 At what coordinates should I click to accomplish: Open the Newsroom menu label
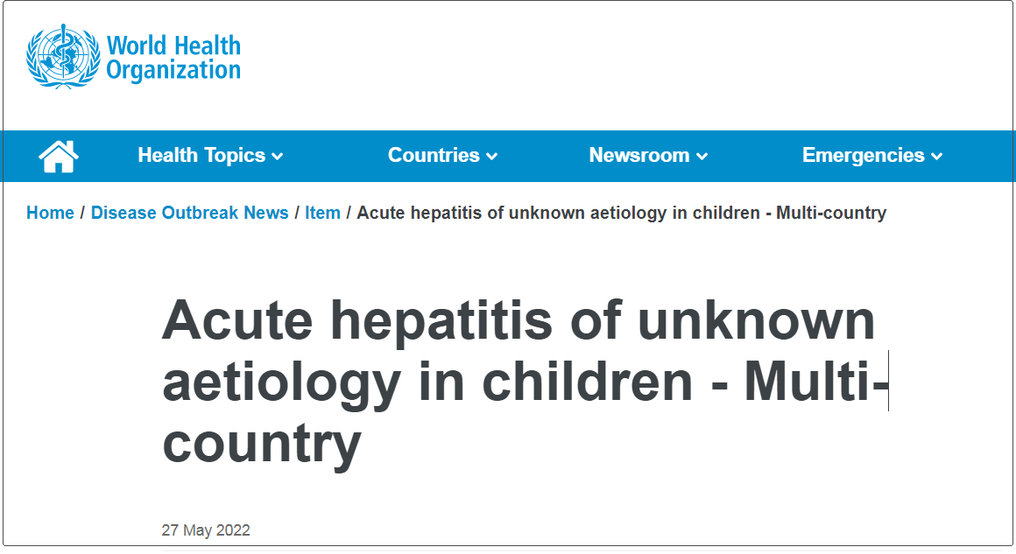(639, 156)
